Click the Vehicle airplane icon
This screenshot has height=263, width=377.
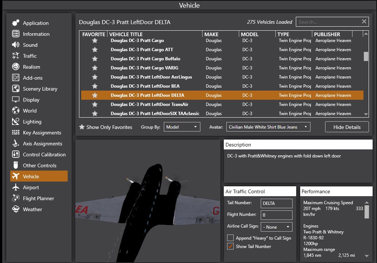click(16, 176)
